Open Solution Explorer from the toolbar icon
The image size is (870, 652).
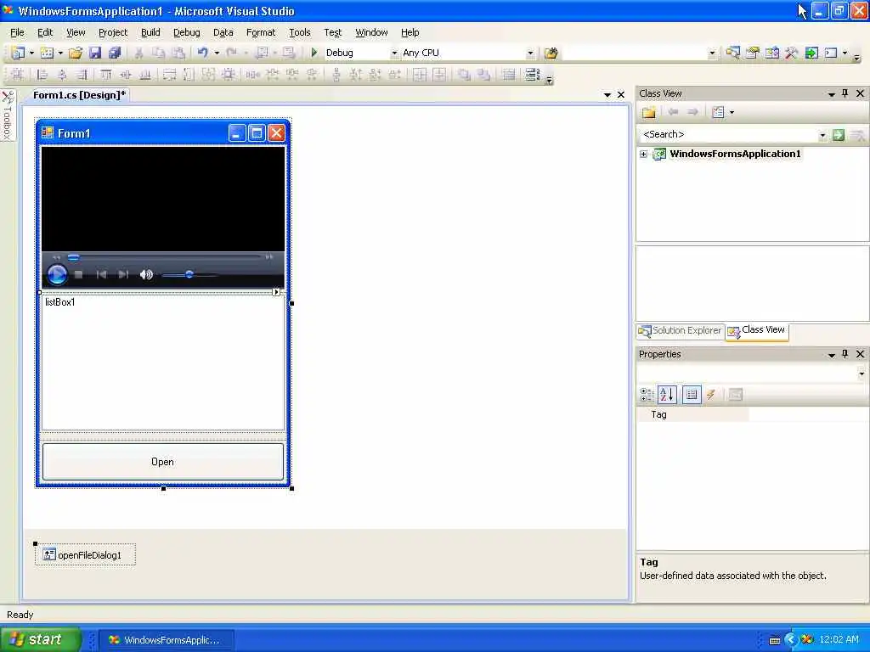[x=732, y=53]
